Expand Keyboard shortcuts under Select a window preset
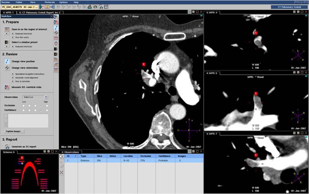Screen dimensions: 309x194 [x=13, y=46]
